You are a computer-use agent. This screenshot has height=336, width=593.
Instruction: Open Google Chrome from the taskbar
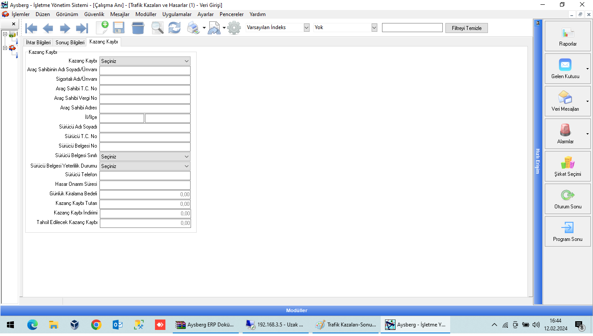coord(96,325)
